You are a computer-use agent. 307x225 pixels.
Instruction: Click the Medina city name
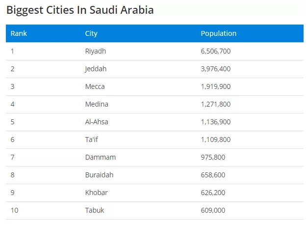[97, 104]
